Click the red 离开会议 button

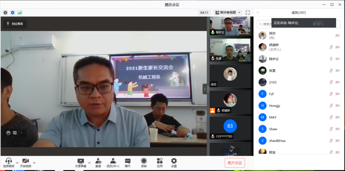235,163
